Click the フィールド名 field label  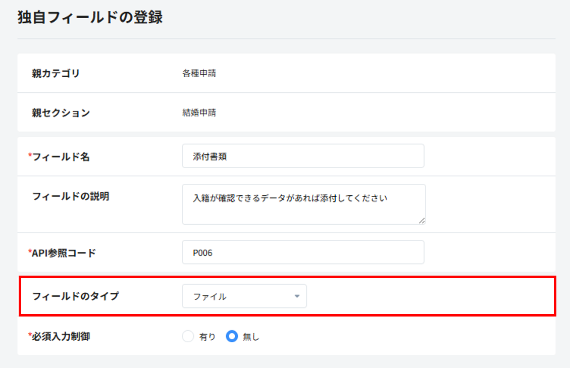click(x=61, y=157)
